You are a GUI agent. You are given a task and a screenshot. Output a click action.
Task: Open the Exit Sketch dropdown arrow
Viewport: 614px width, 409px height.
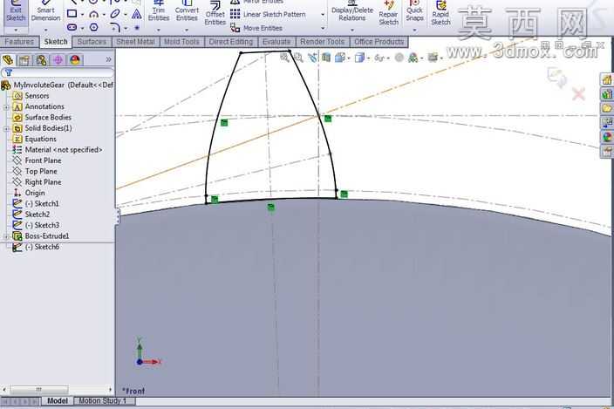(16, 31)
